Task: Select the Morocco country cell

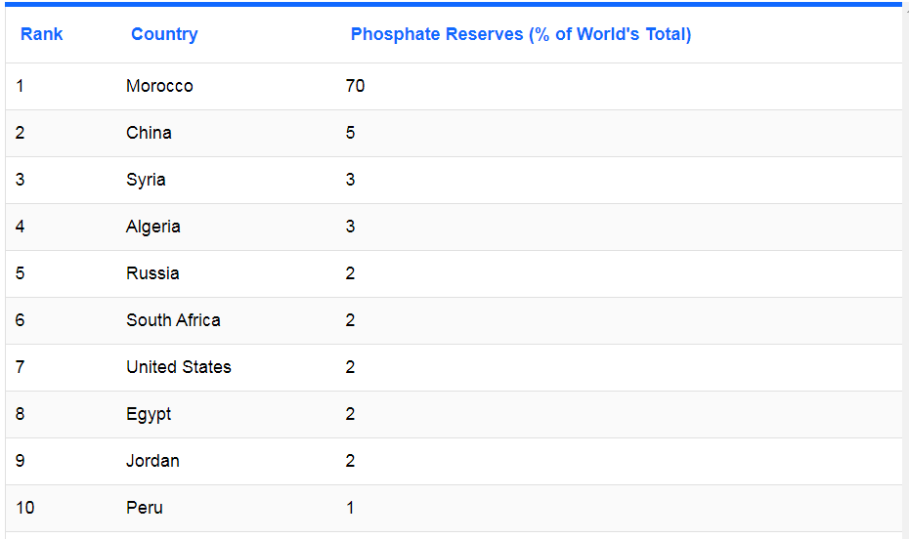Action: click(159, 86)
